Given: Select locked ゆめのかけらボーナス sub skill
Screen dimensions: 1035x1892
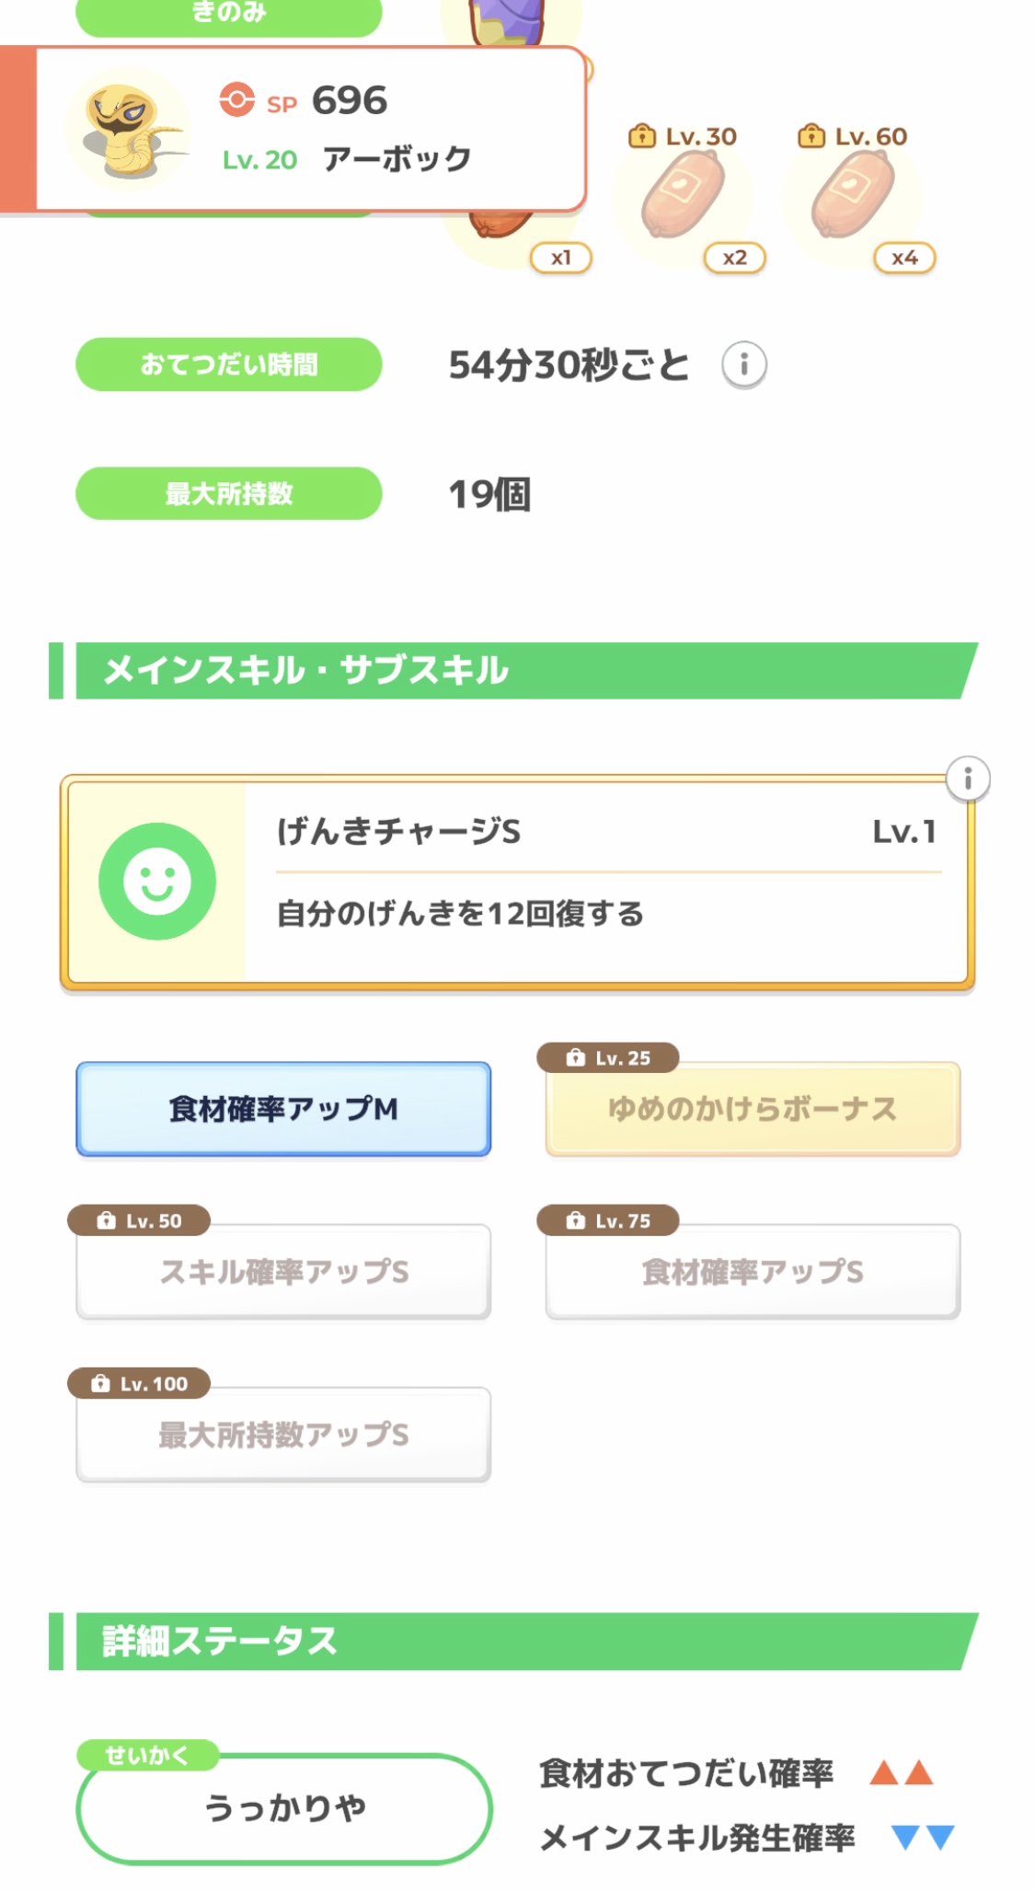Looking at the screenshot, I should (753, 1109).
